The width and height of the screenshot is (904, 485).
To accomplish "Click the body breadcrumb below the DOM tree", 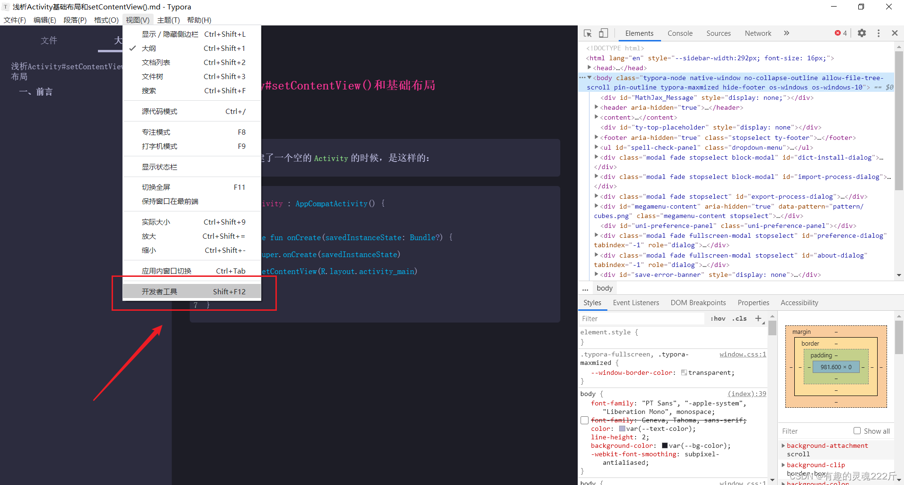I will pyautogui.click(x=604, y=288).
